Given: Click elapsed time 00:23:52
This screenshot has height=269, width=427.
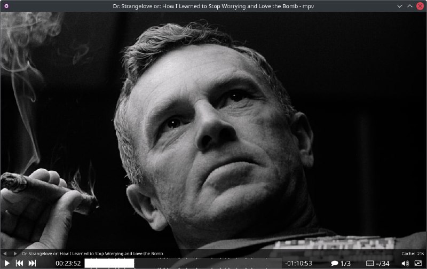Looking at the screenshot, I should [68, 263].
